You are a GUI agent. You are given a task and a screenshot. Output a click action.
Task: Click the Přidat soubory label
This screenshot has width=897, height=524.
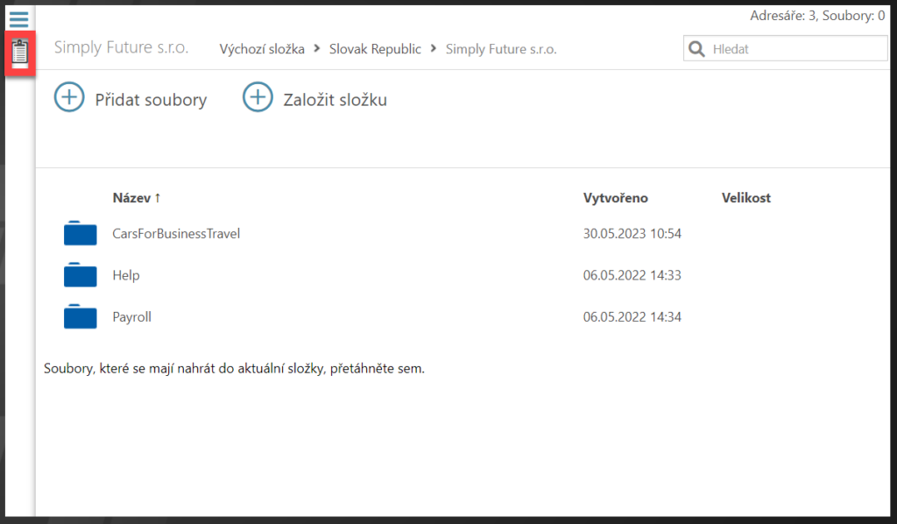click(151, 100)
